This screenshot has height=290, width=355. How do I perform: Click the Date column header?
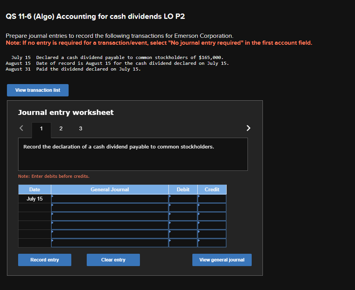click(35, 189)
